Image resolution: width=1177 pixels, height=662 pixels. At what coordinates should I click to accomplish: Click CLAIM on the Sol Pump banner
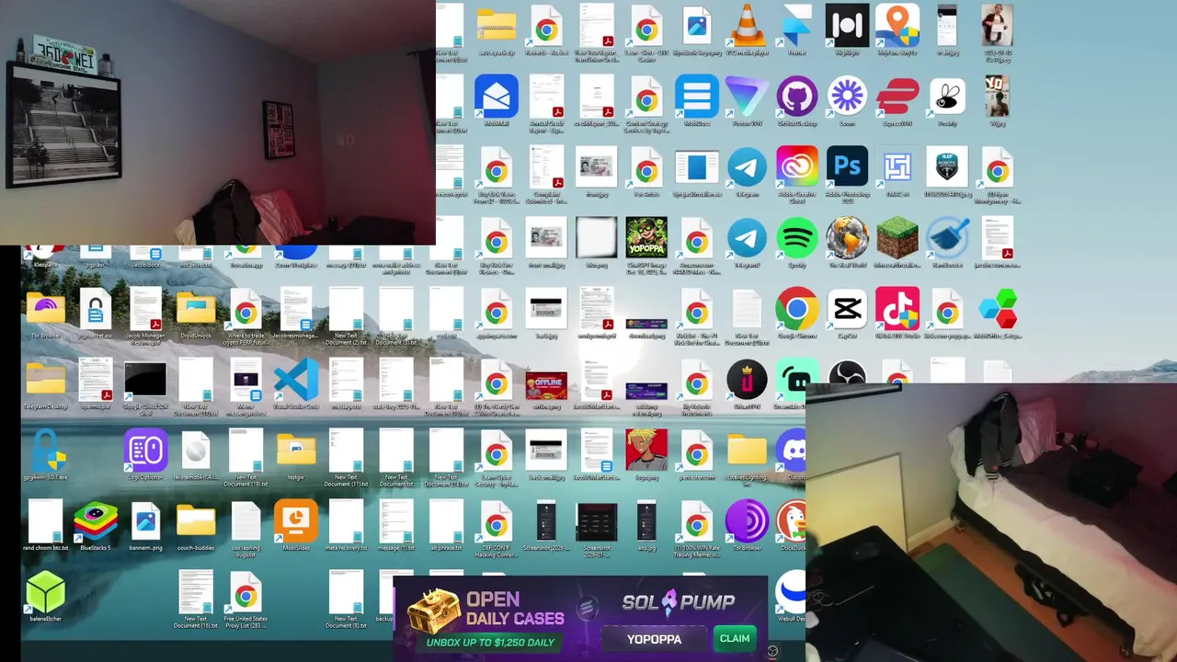pos(734,638)
